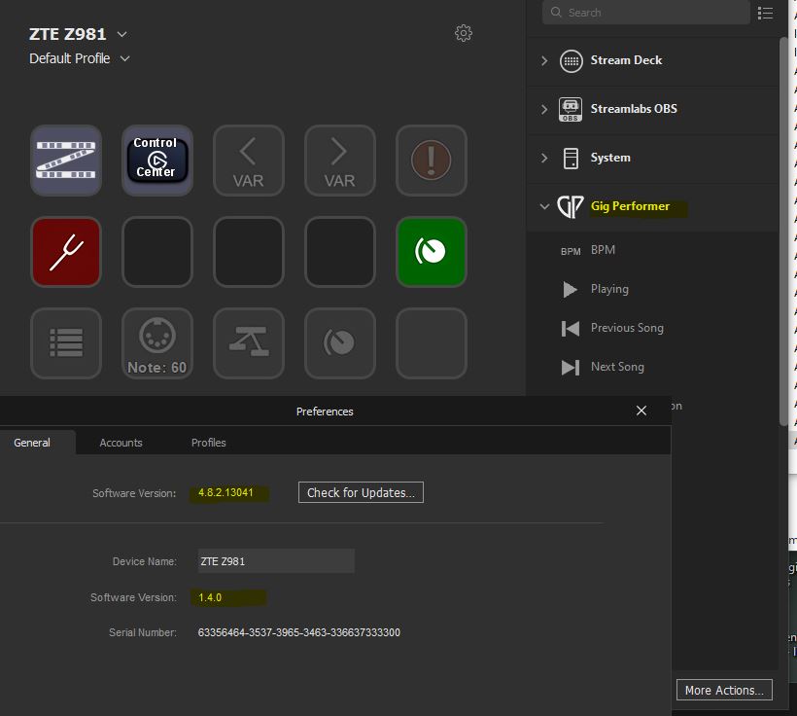Click the serial number text
The height and width of the screenshot is (716, 797).
click(x=299, y=632)
